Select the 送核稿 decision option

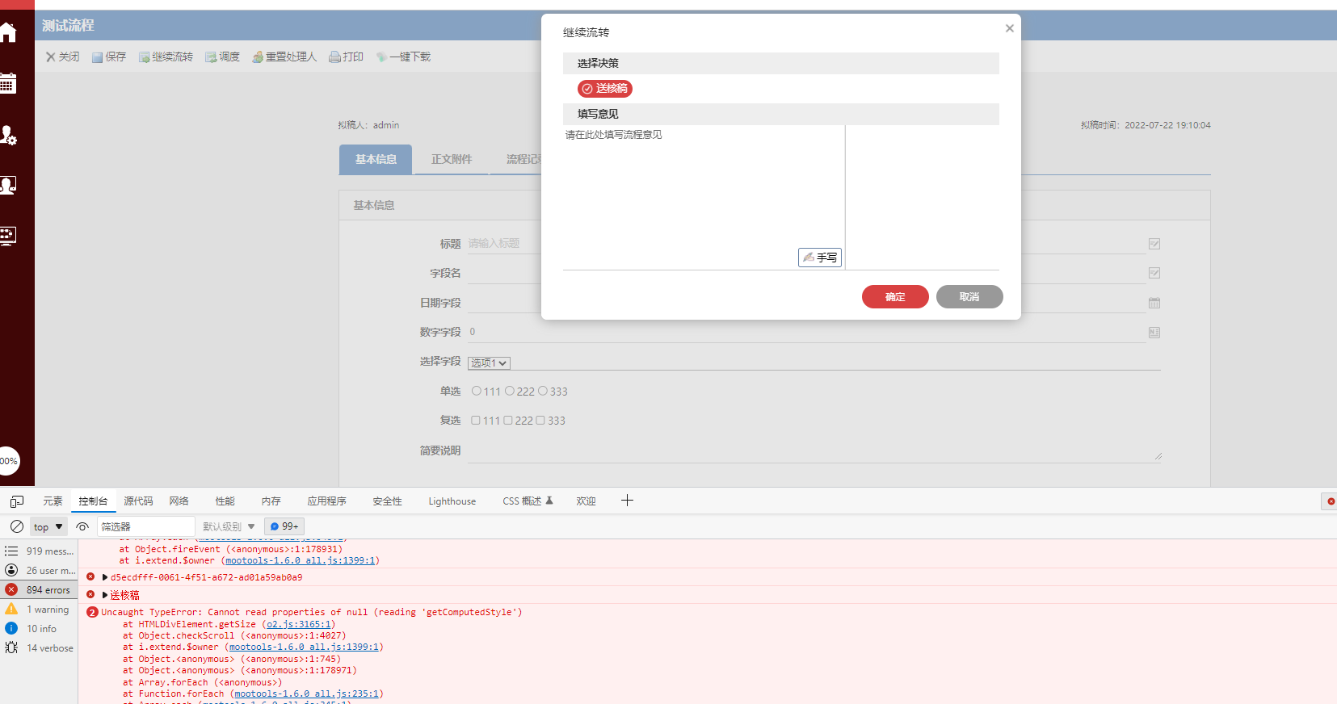(605, 89)
